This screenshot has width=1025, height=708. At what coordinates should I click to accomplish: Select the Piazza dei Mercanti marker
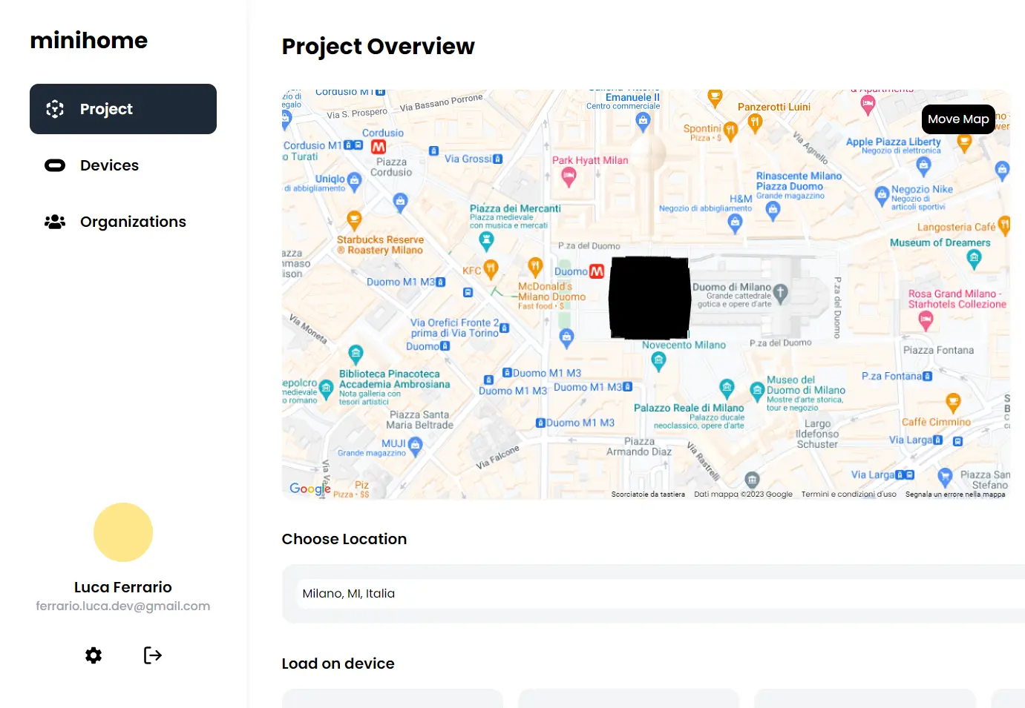point(486,240)
